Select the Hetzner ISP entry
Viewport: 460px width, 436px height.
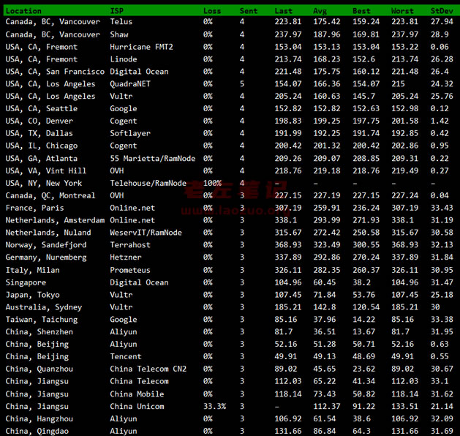pyautogui.click(x=126, y=258)
